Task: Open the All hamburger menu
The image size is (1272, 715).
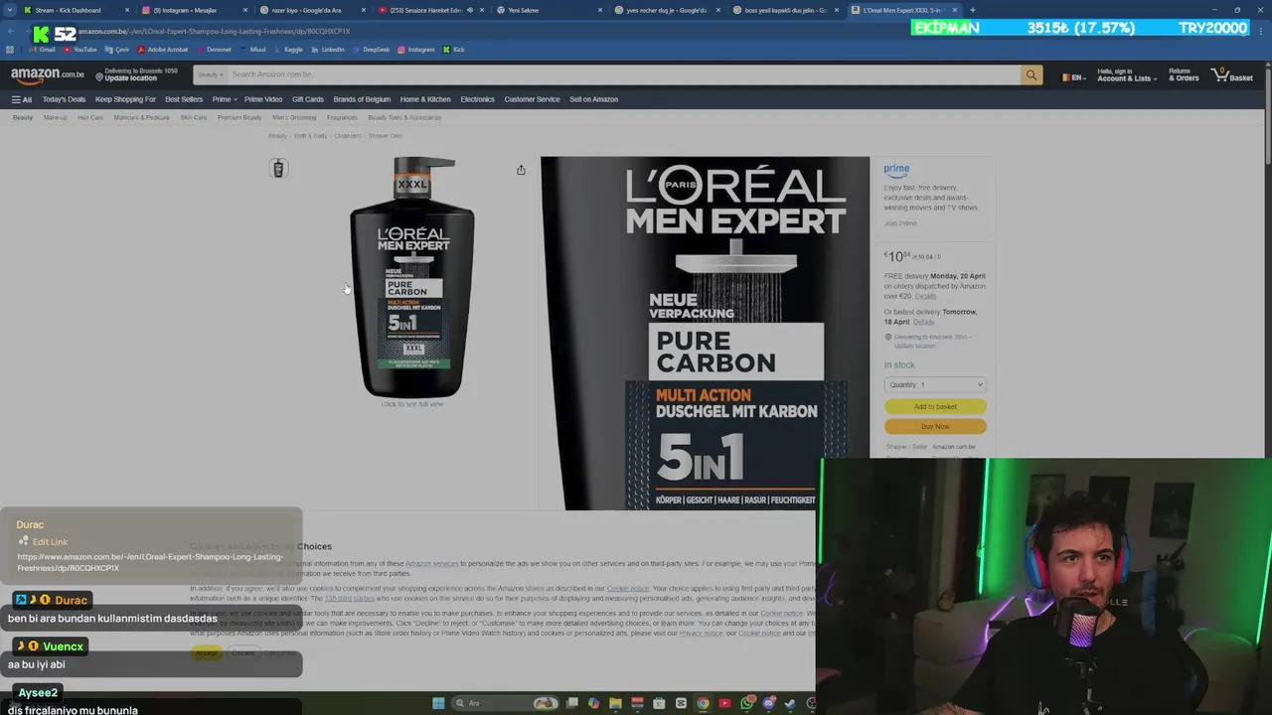Action: [x=22, y=99]
